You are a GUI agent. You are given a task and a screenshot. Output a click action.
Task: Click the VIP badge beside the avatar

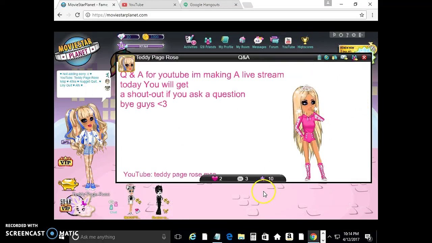pyautogui.click(x=65, y=162)
